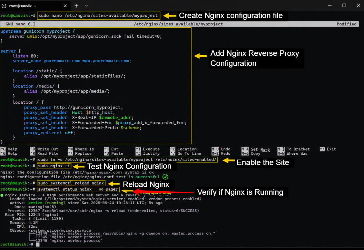Click the 'Modified' status in nano header
Screen dimensions: 364x250
(x=347, y=24)
